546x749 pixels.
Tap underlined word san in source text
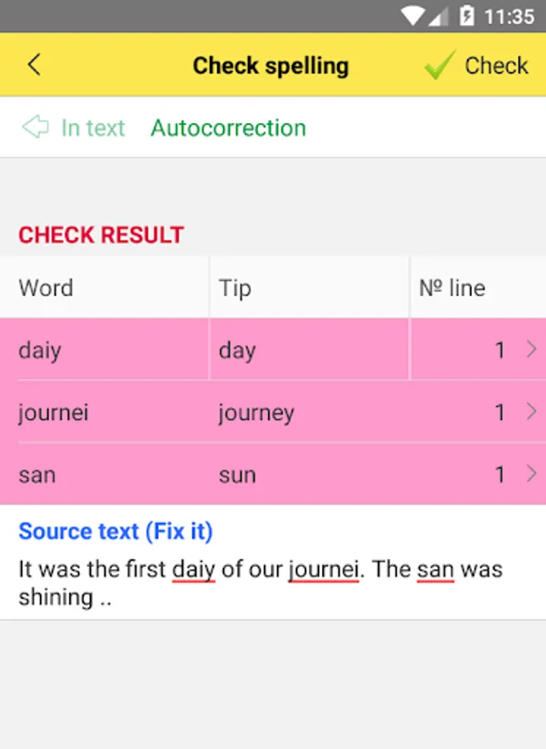point(435,570)
